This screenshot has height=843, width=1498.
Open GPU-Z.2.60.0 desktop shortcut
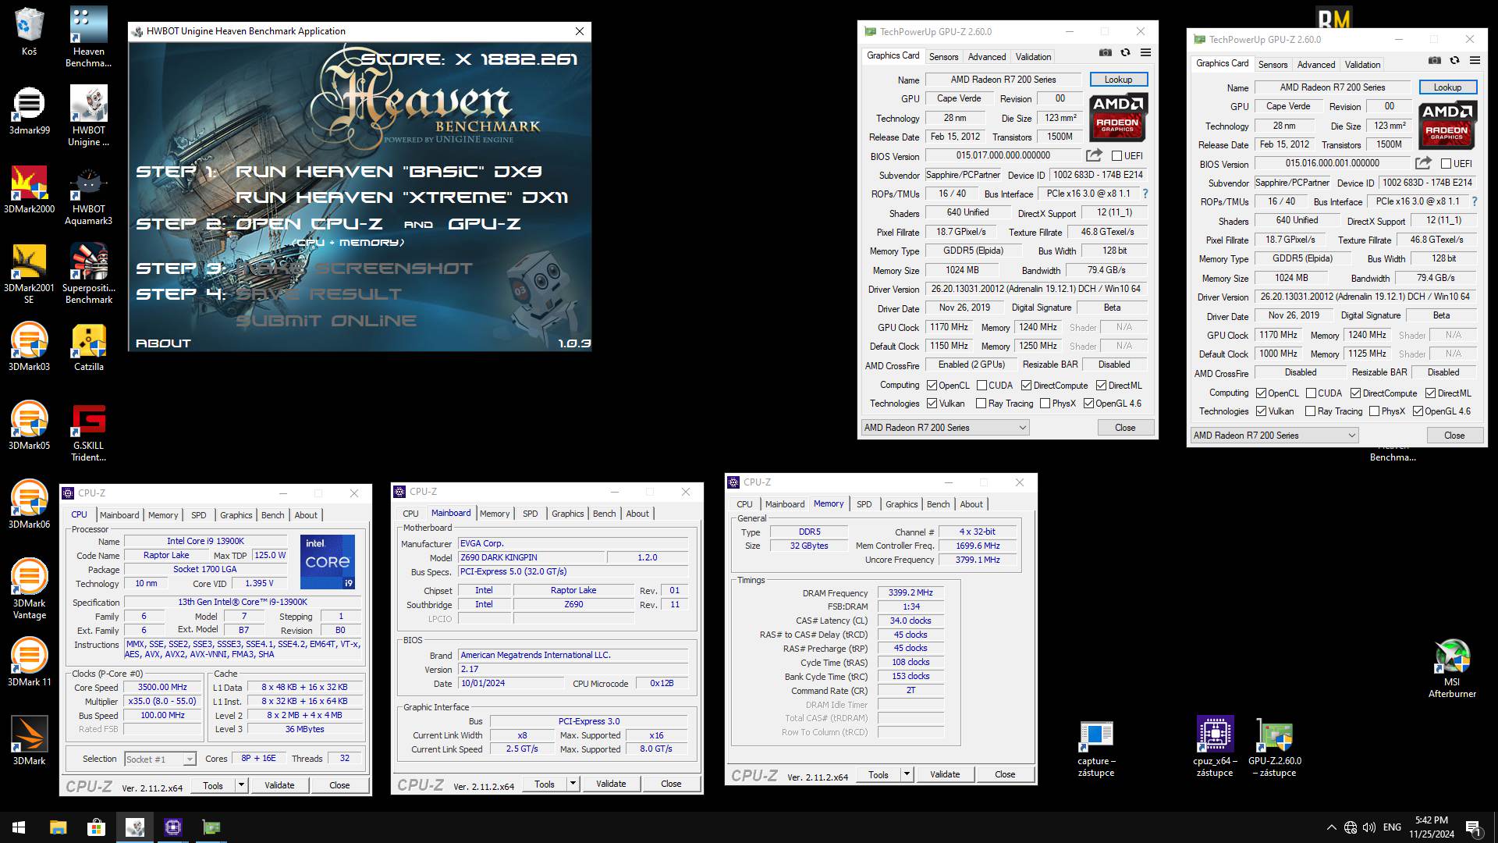[x=1275, y=747]
